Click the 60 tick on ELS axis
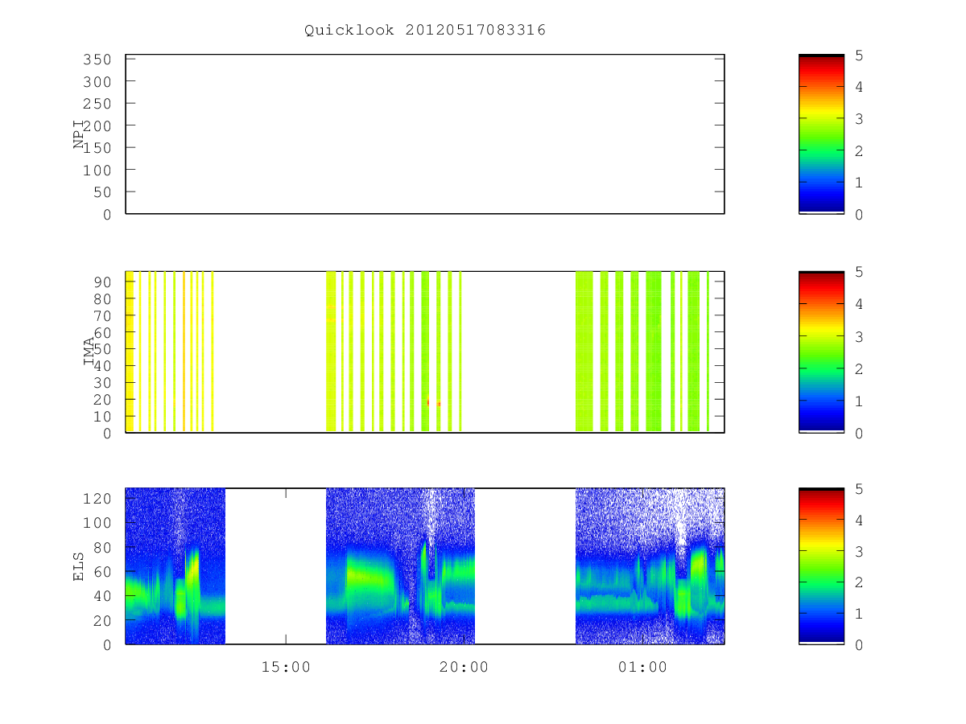Viewport: 966px width, 724px height. [102, 571]
